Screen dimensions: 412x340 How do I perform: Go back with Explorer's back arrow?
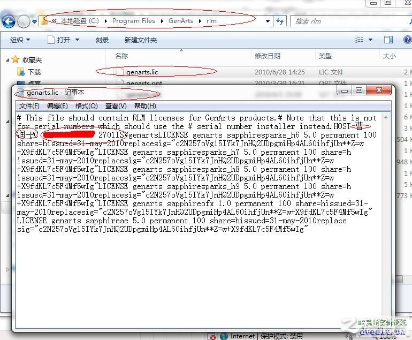pos(9,21)
